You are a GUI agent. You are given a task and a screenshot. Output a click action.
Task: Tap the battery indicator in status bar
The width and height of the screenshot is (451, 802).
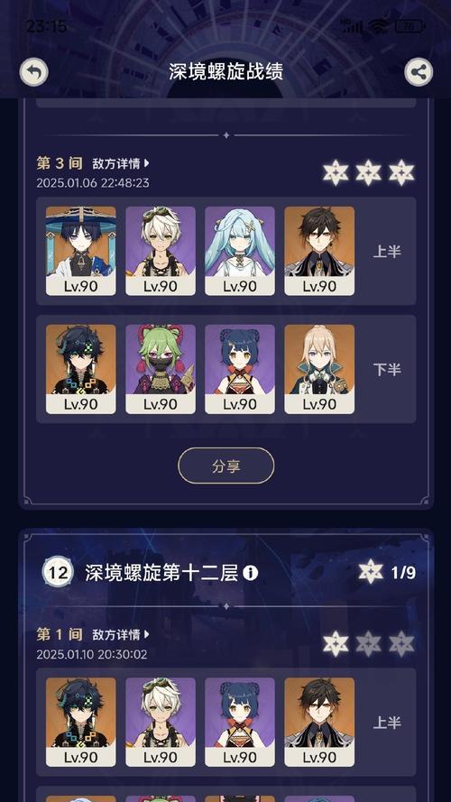click(x=409, y=26)
